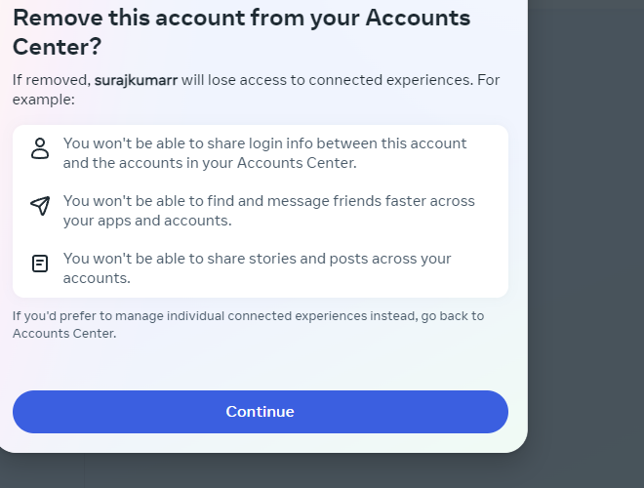Click the word "example:" under the heading
The width and height of the screenshot is (644, 488).
point(44,100)
